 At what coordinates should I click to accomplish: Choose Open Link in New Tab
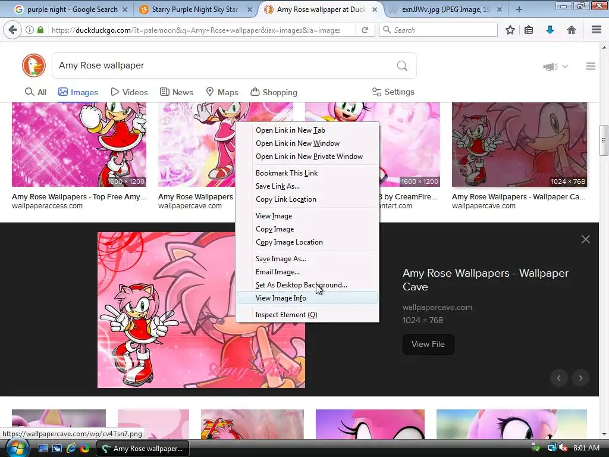click(x=307, y=130)
